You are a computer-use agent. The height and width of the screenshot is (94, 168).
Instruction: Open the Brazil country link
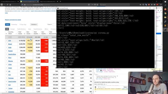pyautogui.click(x=10, y=44)
